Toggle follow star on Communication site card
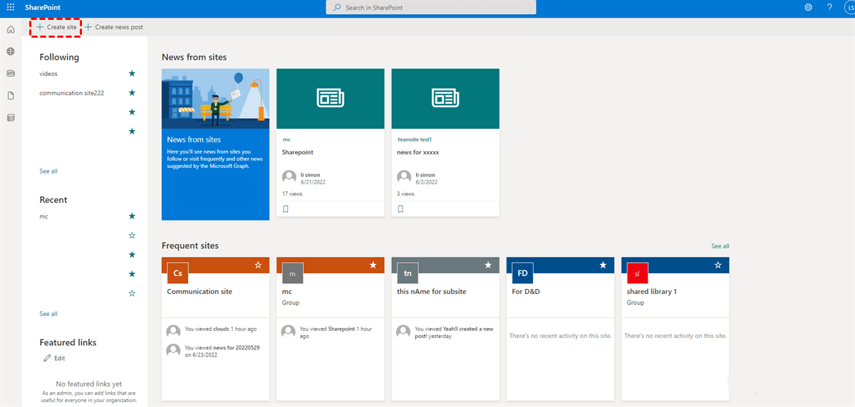855x407 pixels. click(258, 265)
